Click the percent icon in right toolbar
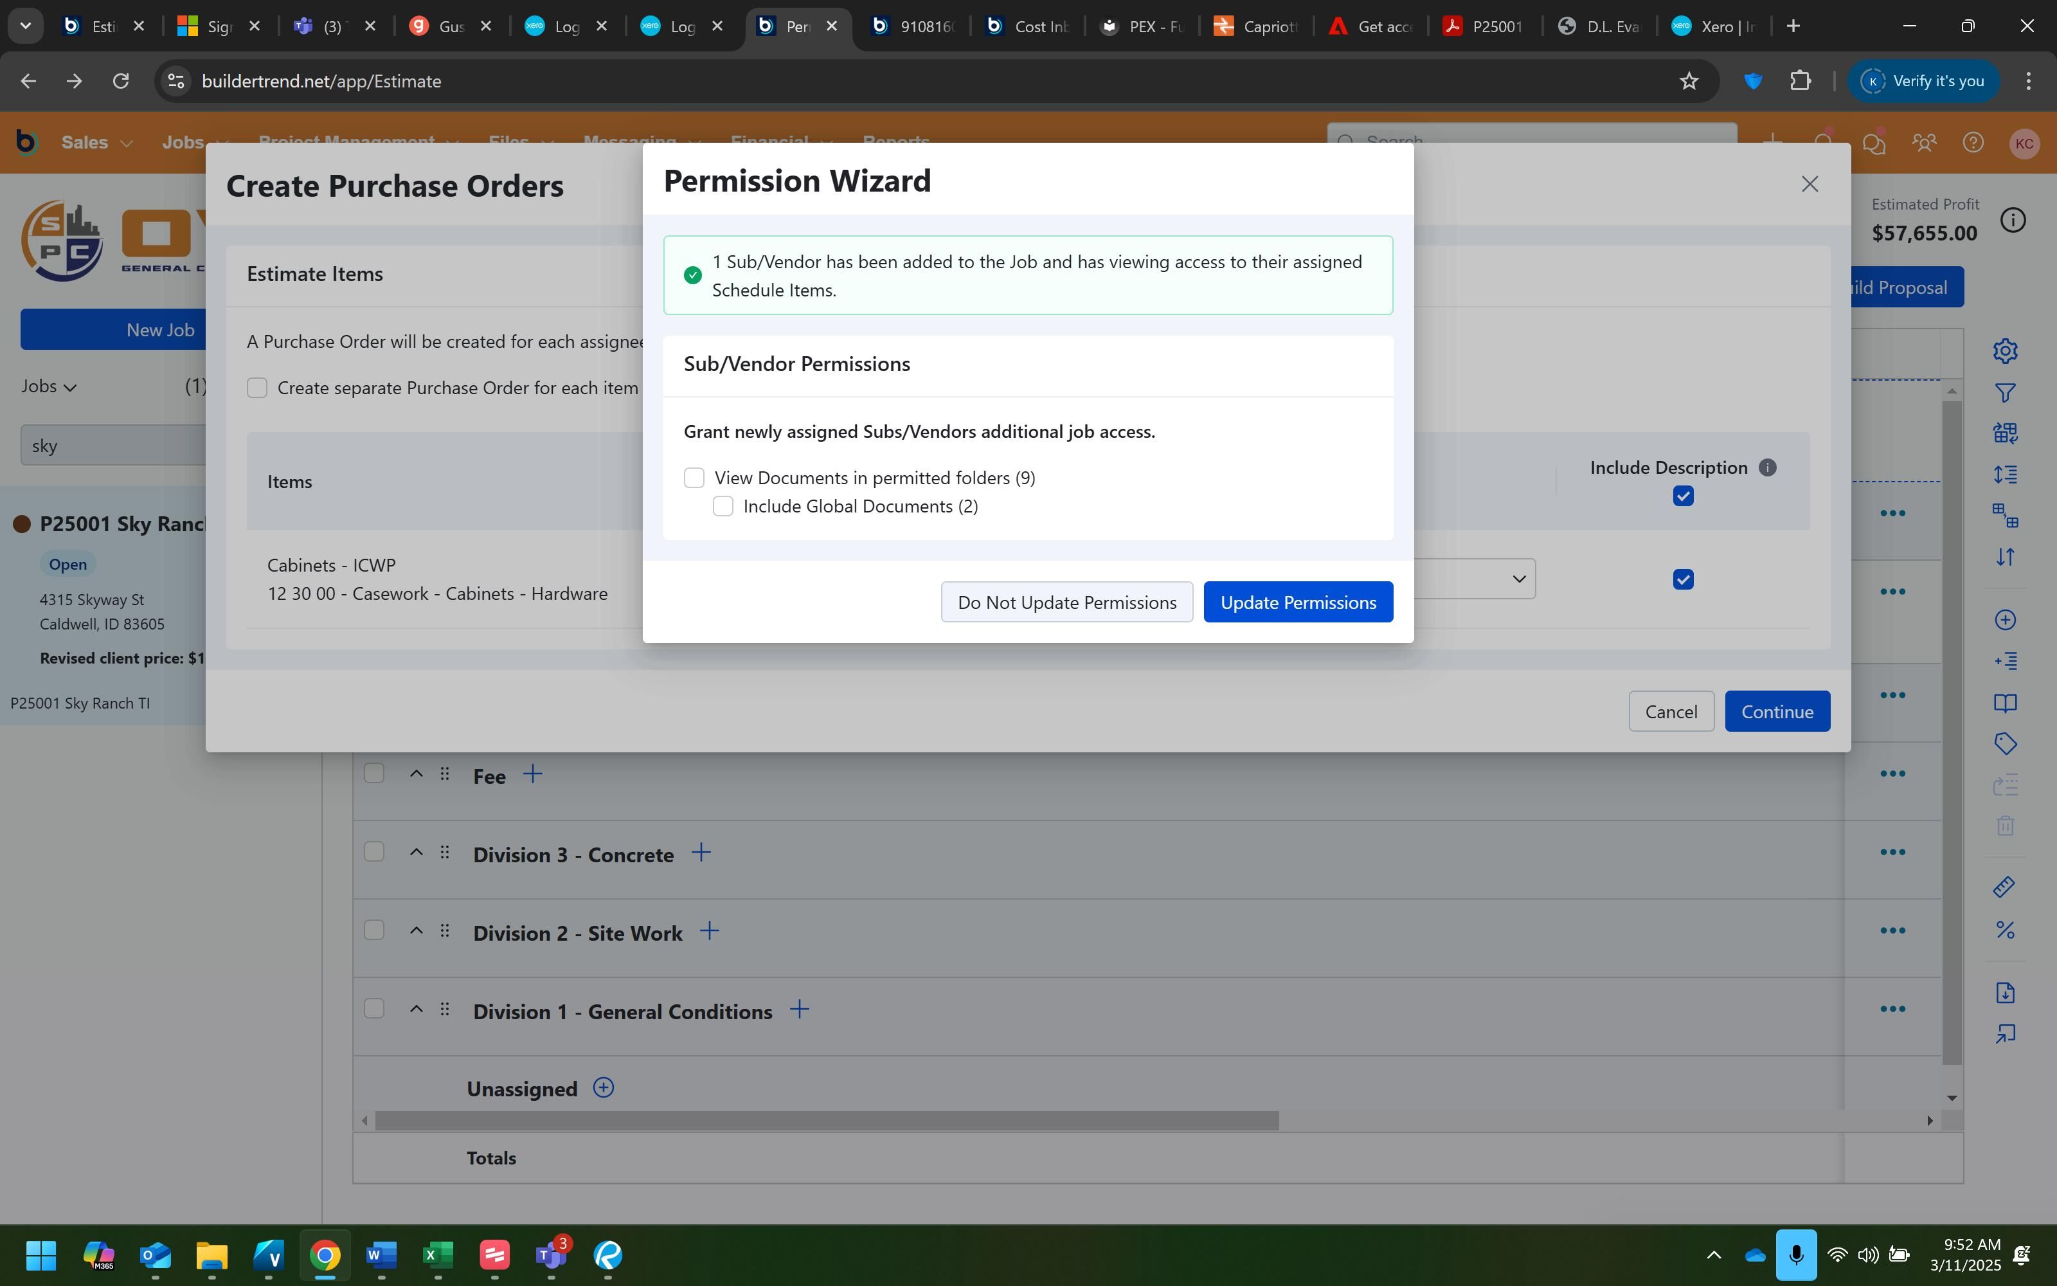2057x1286 pixels. coord(2005,930)
